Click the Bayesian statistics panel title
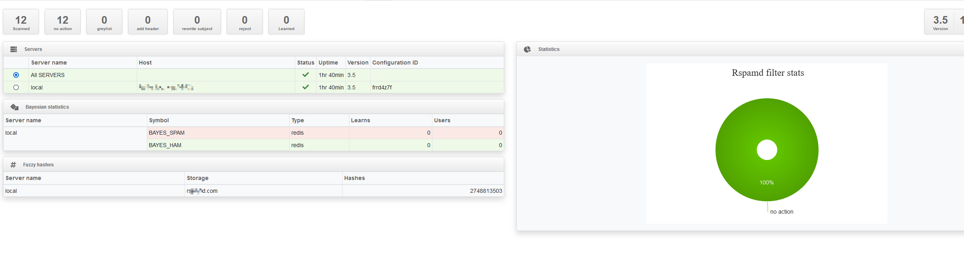This screenshot has height=275, width=964. tap(47, 107)
